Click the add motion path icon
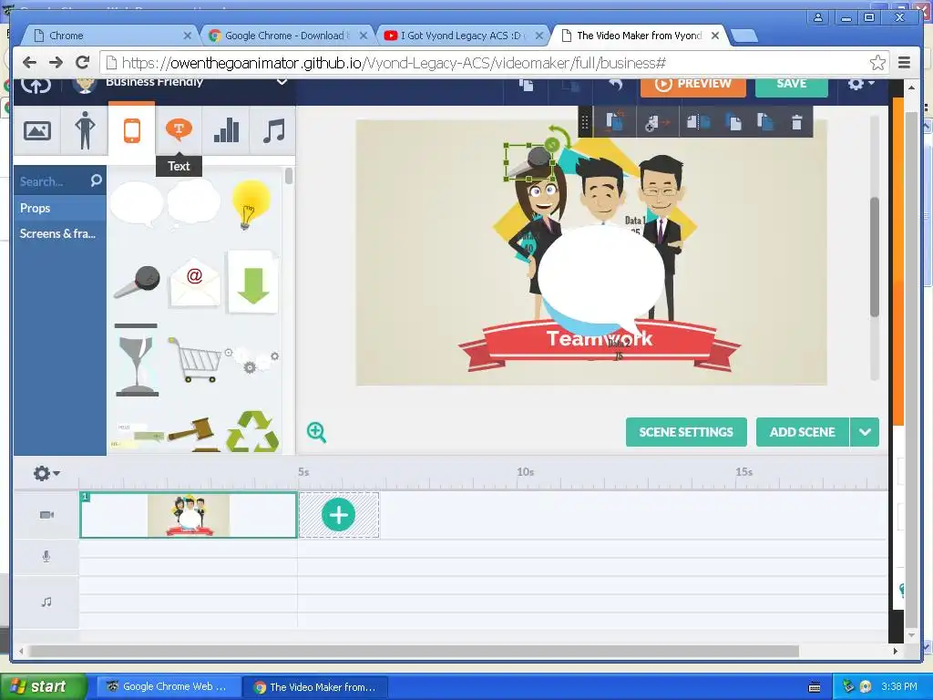The image size is (933, 700). (x=657, y=123)
